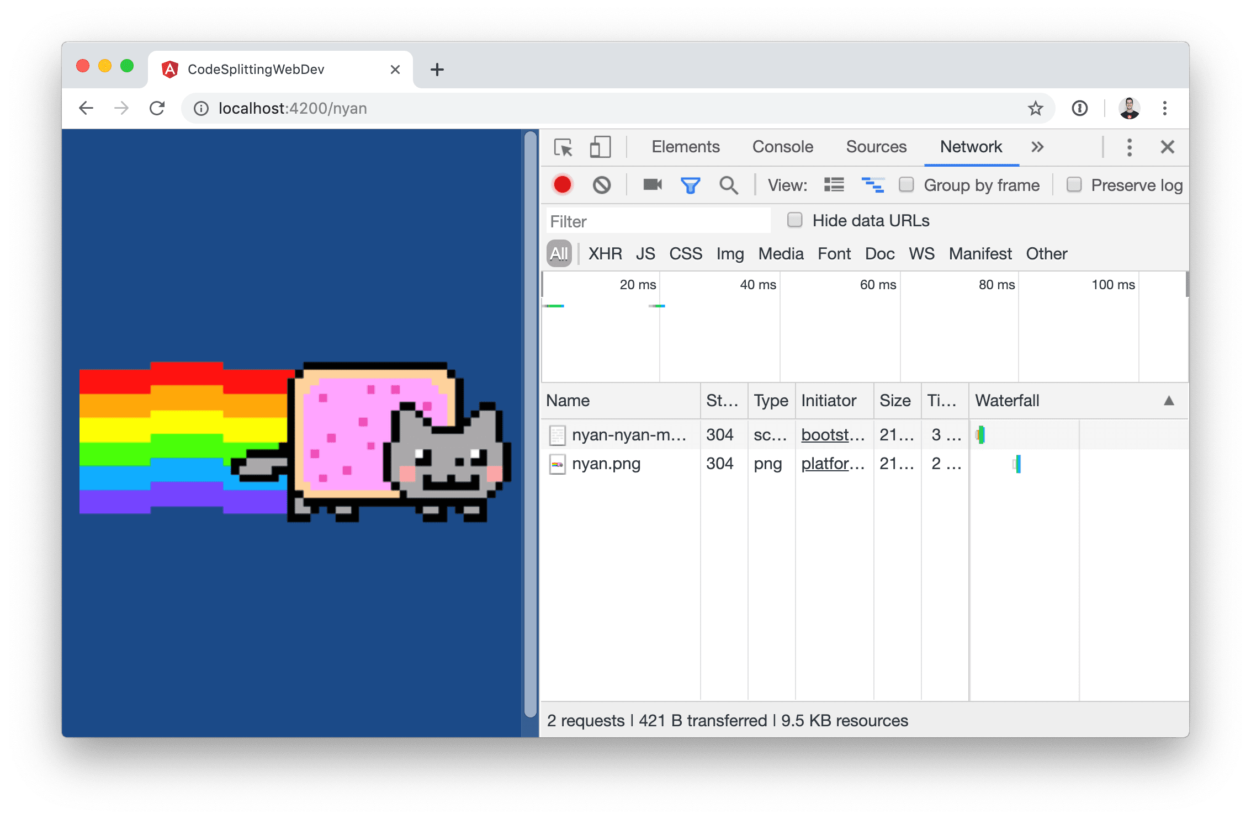Click the bootst... initiator link
Image resolution: width=1251 pixels, height=819 pixels.
[831, 434]
